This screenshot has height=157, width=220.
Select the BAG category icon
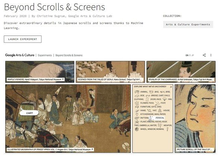coord(151,92)
